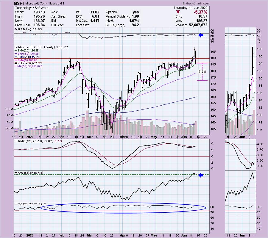Image resolution: width=268 pixels, height=238 pixels.
Task: Select the Chg value -10.57
Action: pos(202,16)
